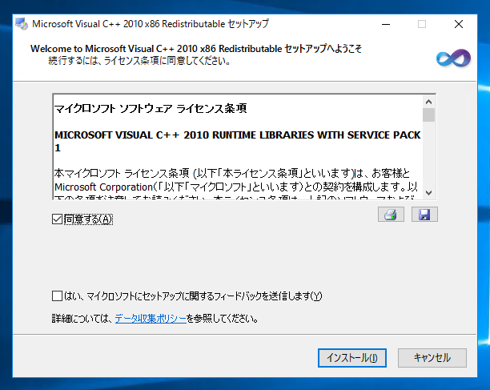Viewport: 490px width, 390px height.
Task: Close the setup window
Action: pos(459,24)
